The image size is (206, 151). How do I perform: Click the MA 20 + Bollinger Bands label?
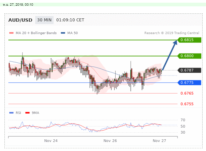(x=36, y=33)
